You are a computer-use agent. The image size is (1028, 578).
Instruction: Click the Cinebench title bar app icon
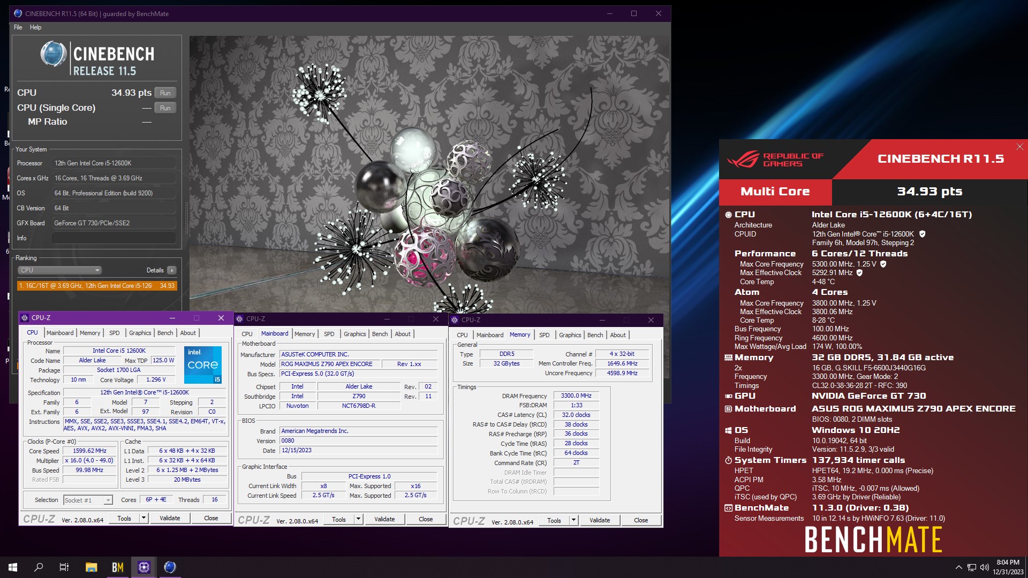(x=18, y=13)
